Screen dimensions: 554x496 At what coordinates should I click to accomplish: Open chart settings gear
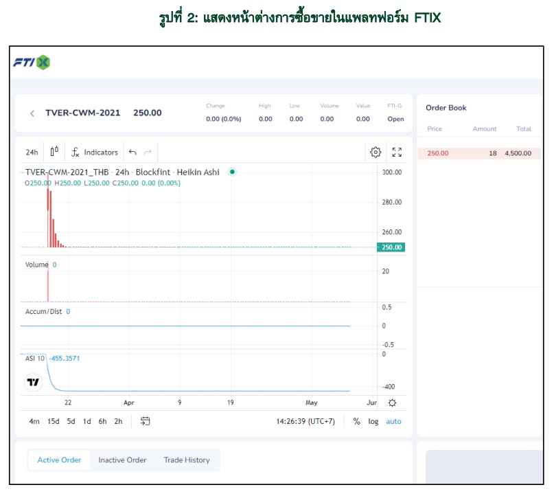376,153
